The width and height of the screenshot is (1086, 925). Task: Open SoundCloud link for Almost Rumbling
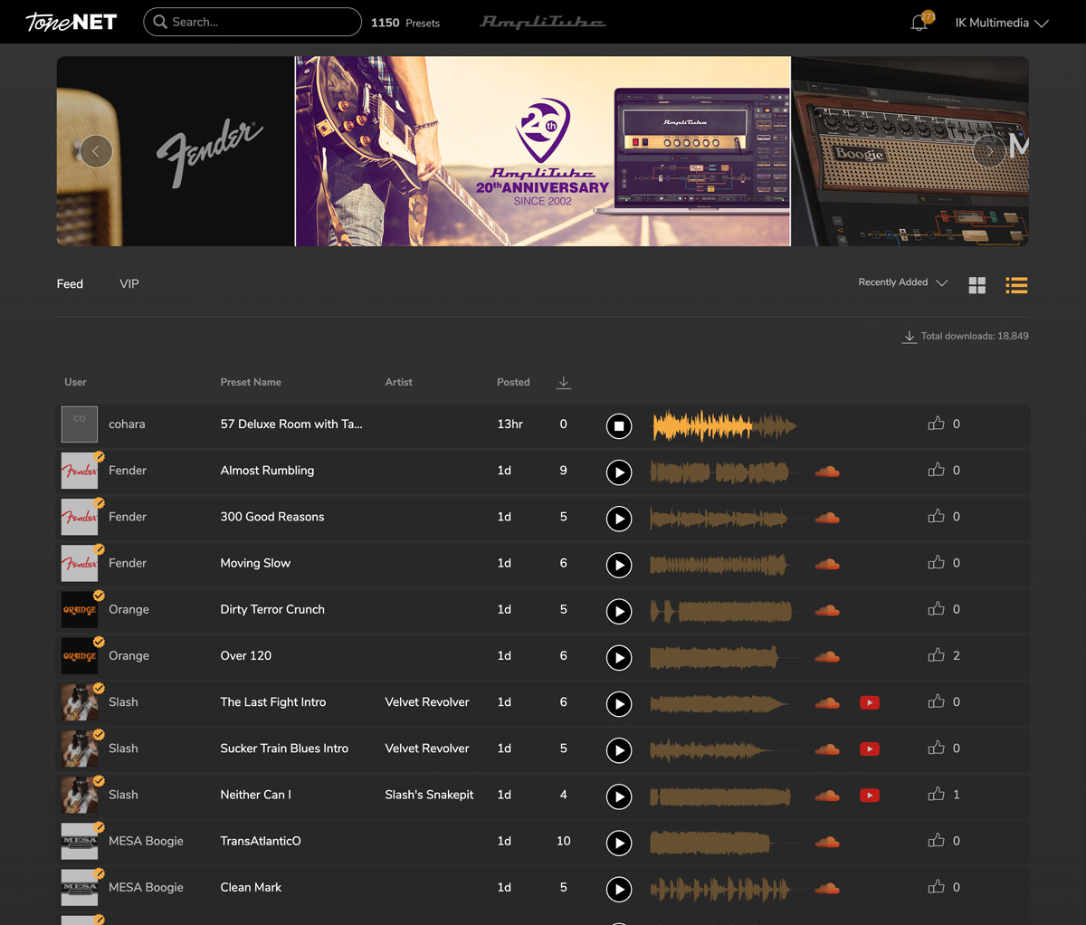827,472
